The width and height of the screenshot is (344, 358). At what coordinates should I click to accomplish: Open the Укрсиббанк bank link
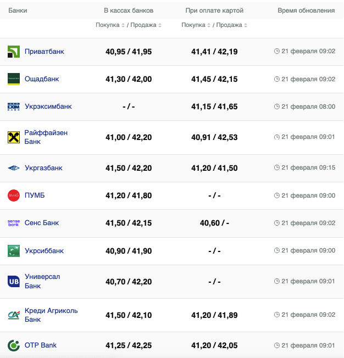point(44,251)
